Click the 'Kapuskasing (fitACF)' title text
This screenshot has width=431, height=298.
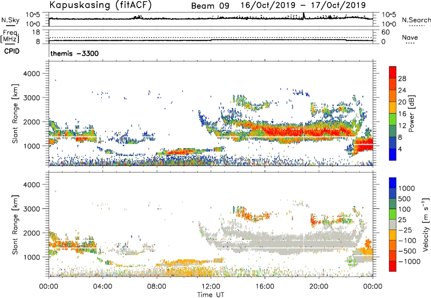click(x=101, y=5)
